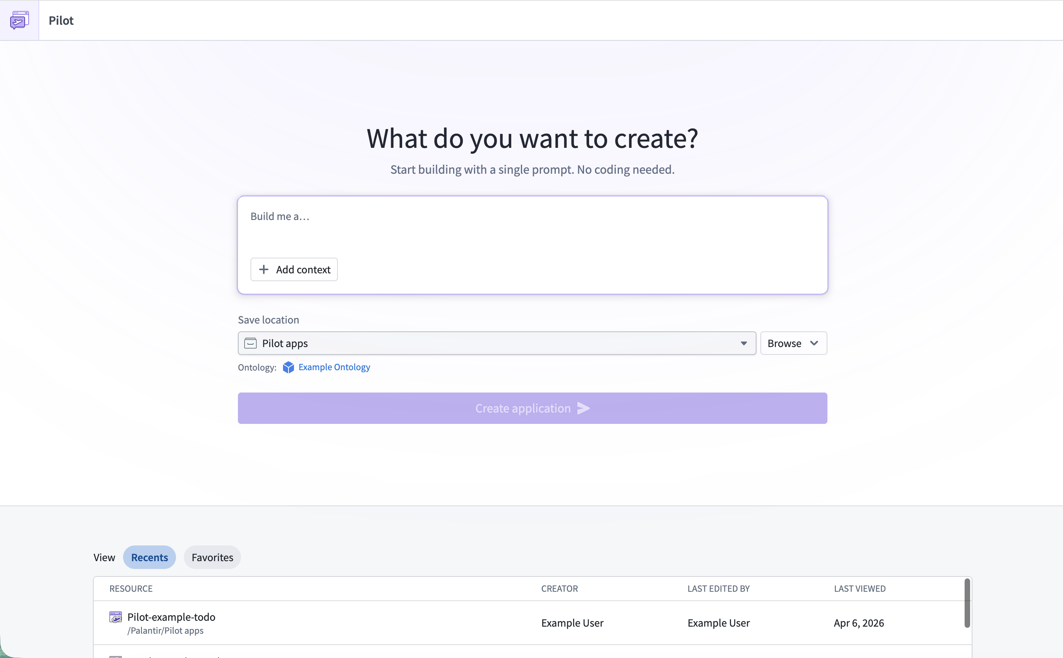This screenshot has width=1063, height=658.
Task: Click the folder icon in the Pilot apps field
Action: 250,344
